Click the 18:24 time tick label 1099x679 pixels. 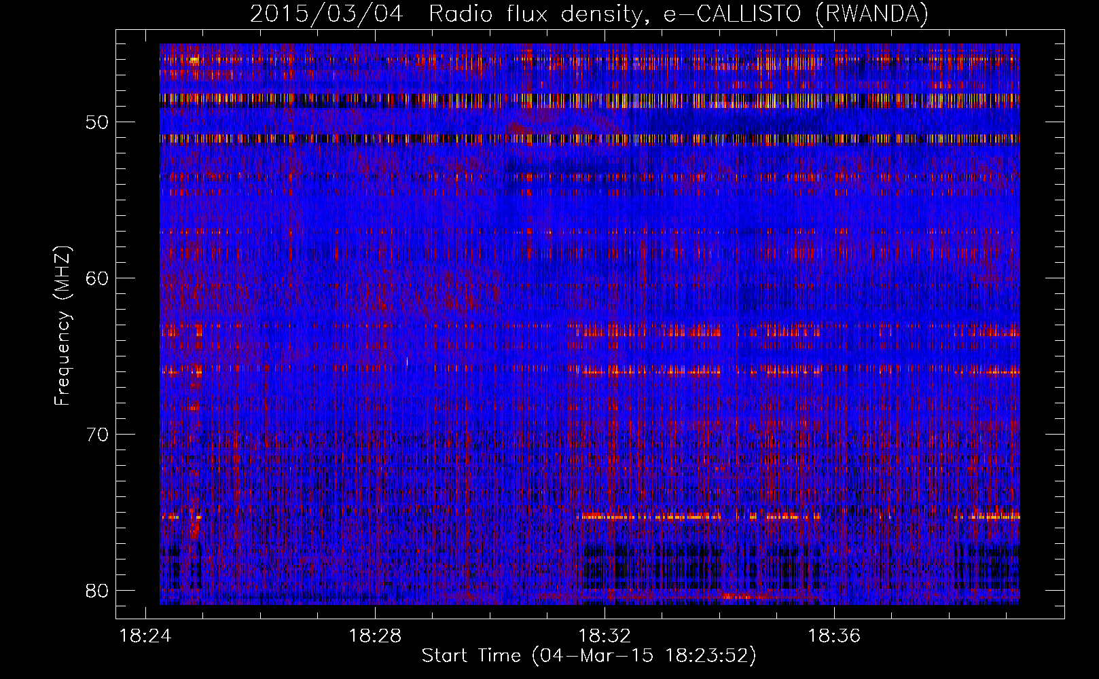pos(145,636)
